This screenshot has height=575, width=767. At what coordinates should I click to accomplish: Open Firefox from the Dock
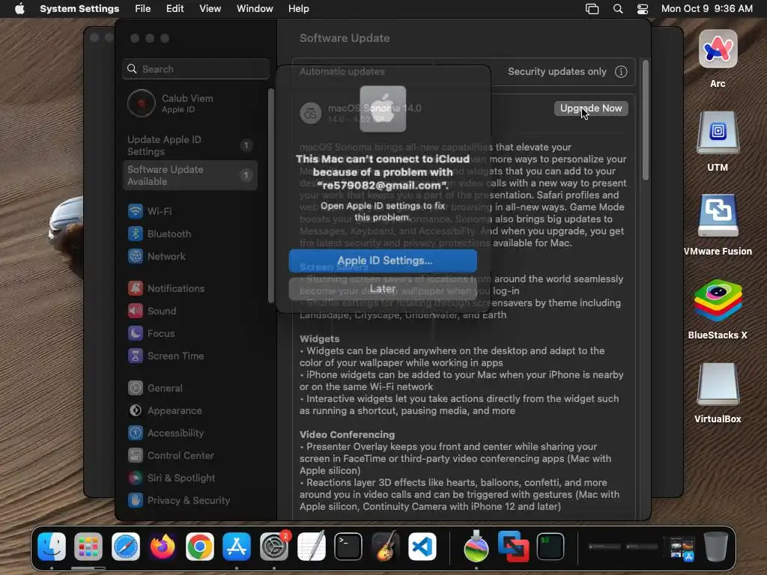pyautogui.click(x=163, y=546)
